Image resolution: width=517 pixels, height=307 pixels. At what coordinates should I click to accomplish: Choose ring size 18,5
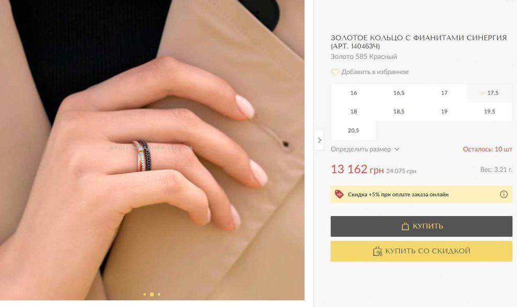click(x=399, y=112)
